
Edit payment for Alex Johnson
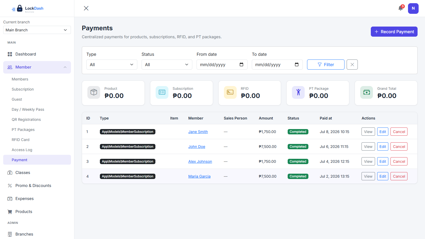(x=383, y=161)
